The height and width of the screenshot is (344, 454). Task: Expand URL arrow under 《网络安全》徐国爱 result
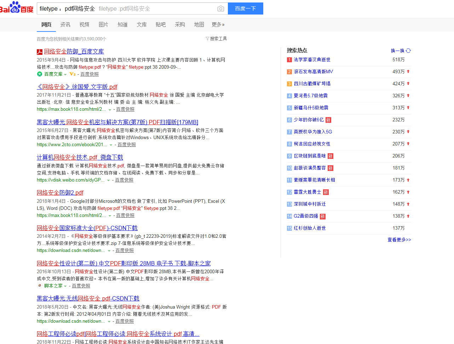coord(110,110)
